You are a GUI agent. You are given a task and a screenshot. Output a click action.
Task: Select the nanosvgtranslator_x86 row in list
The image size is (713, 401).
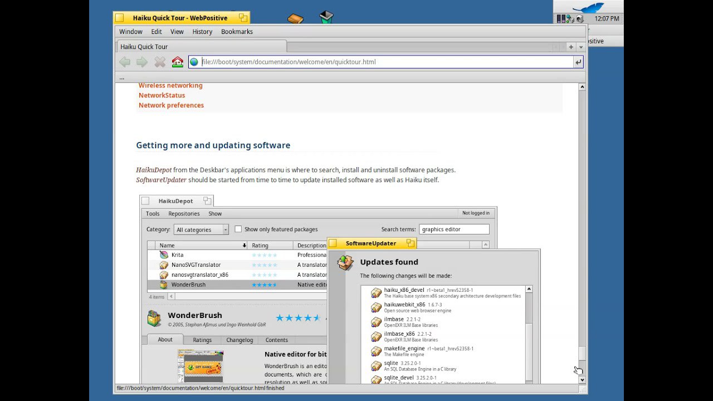(237, 275)
